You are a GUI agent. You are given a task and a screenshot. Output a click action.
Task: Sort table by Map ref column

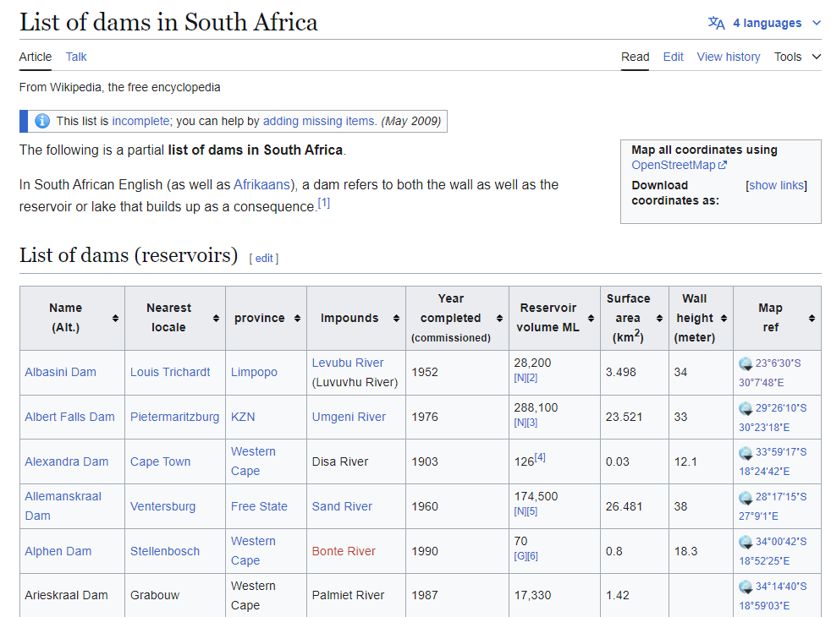tap(812, 318)
